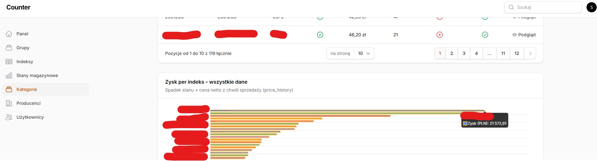Open Stany magazynowe bar chart icon
This screenshot has width=597, height=161.
[9, 75]
